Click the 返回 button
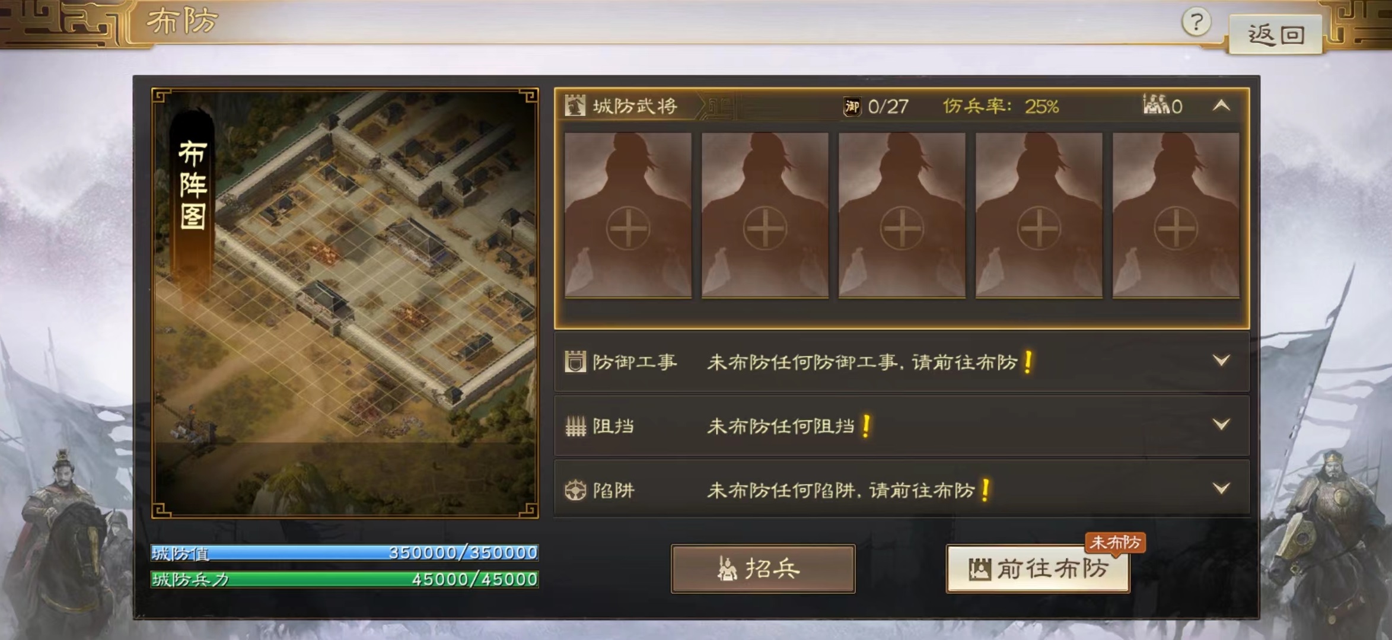The width and height of the screenshot is (1392, 640). pyautogui.click(x=1276, y=34)
